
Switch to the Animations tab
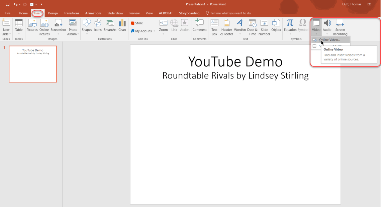coord(93,13)
